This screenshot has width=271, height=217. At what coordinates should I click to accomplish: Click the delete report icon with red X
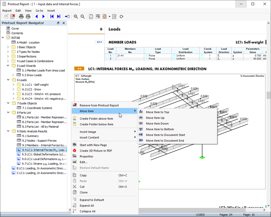click(12, 17)
